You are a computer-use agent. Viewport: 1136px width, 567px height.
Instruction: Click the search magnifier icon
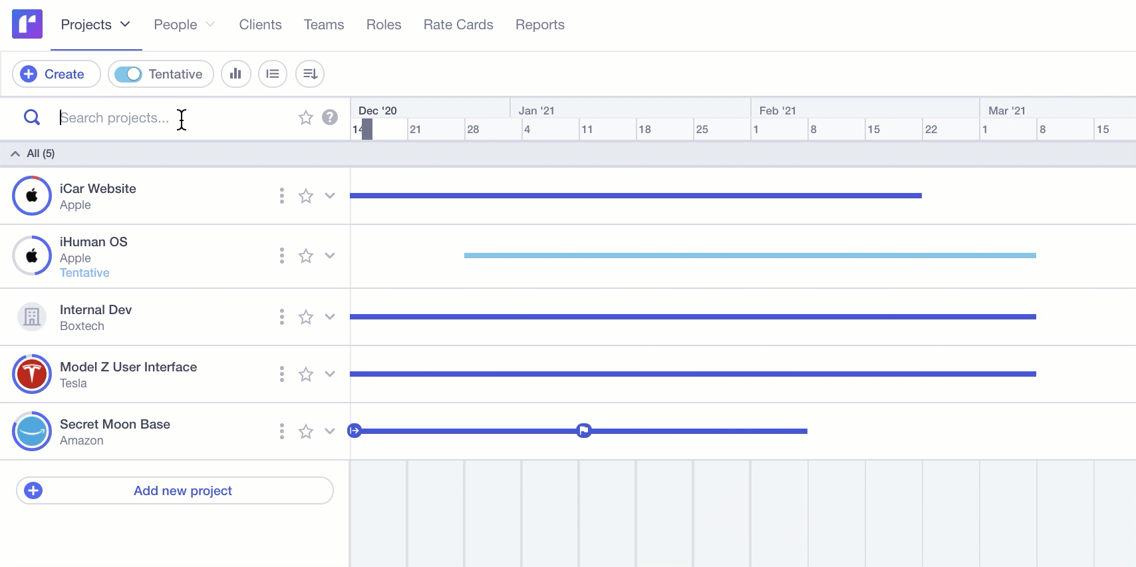point(32,118)
